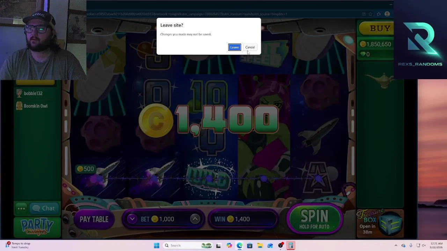Open Outlook from the taskbar
The width and height of the screenshot is (447, 251).
point(270,245)
